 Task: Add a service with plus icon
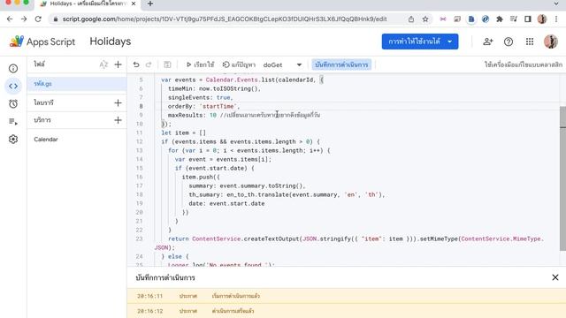point(118,120)
